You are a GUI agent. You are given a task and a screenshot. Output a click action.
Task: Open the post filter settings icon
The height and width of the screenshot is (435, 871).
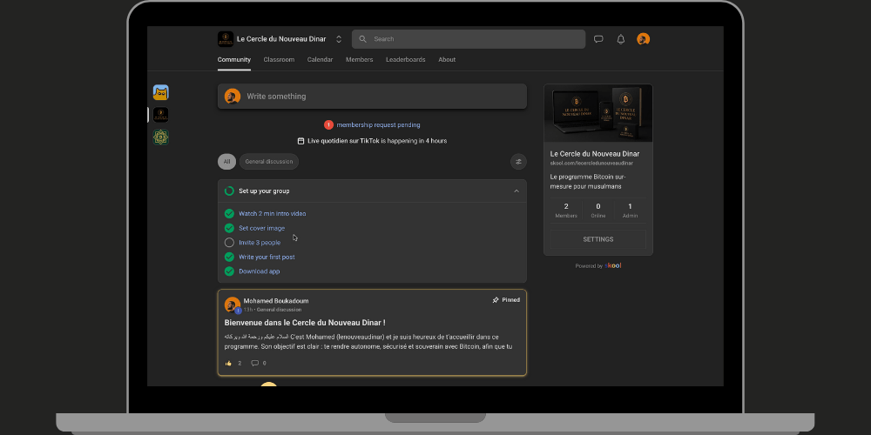click(x=518, y=162)
